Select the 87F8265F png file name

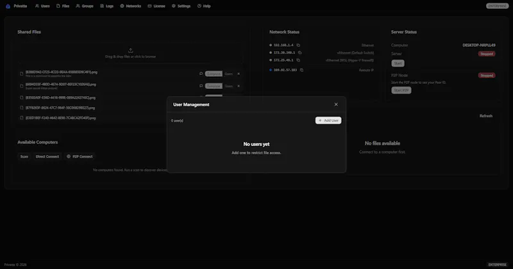(60, 108)
